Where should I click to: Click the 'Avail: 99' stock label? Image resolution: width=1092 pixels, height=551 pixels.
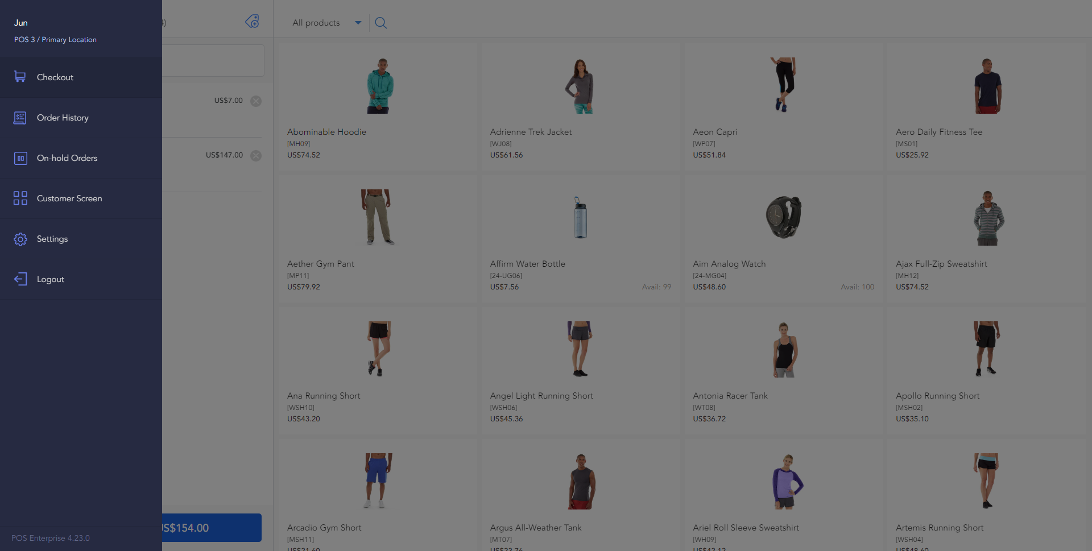click(x=656, y=287)
